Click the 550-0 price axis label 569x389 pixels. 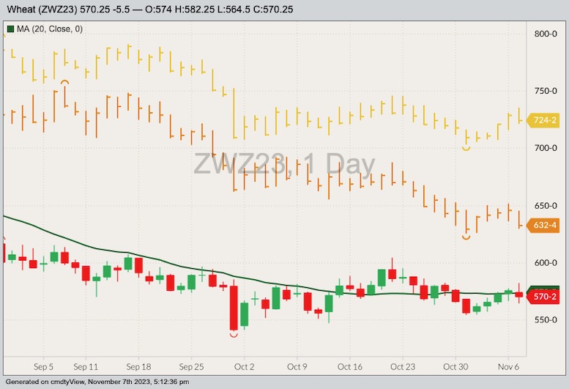tap(546, 320)
